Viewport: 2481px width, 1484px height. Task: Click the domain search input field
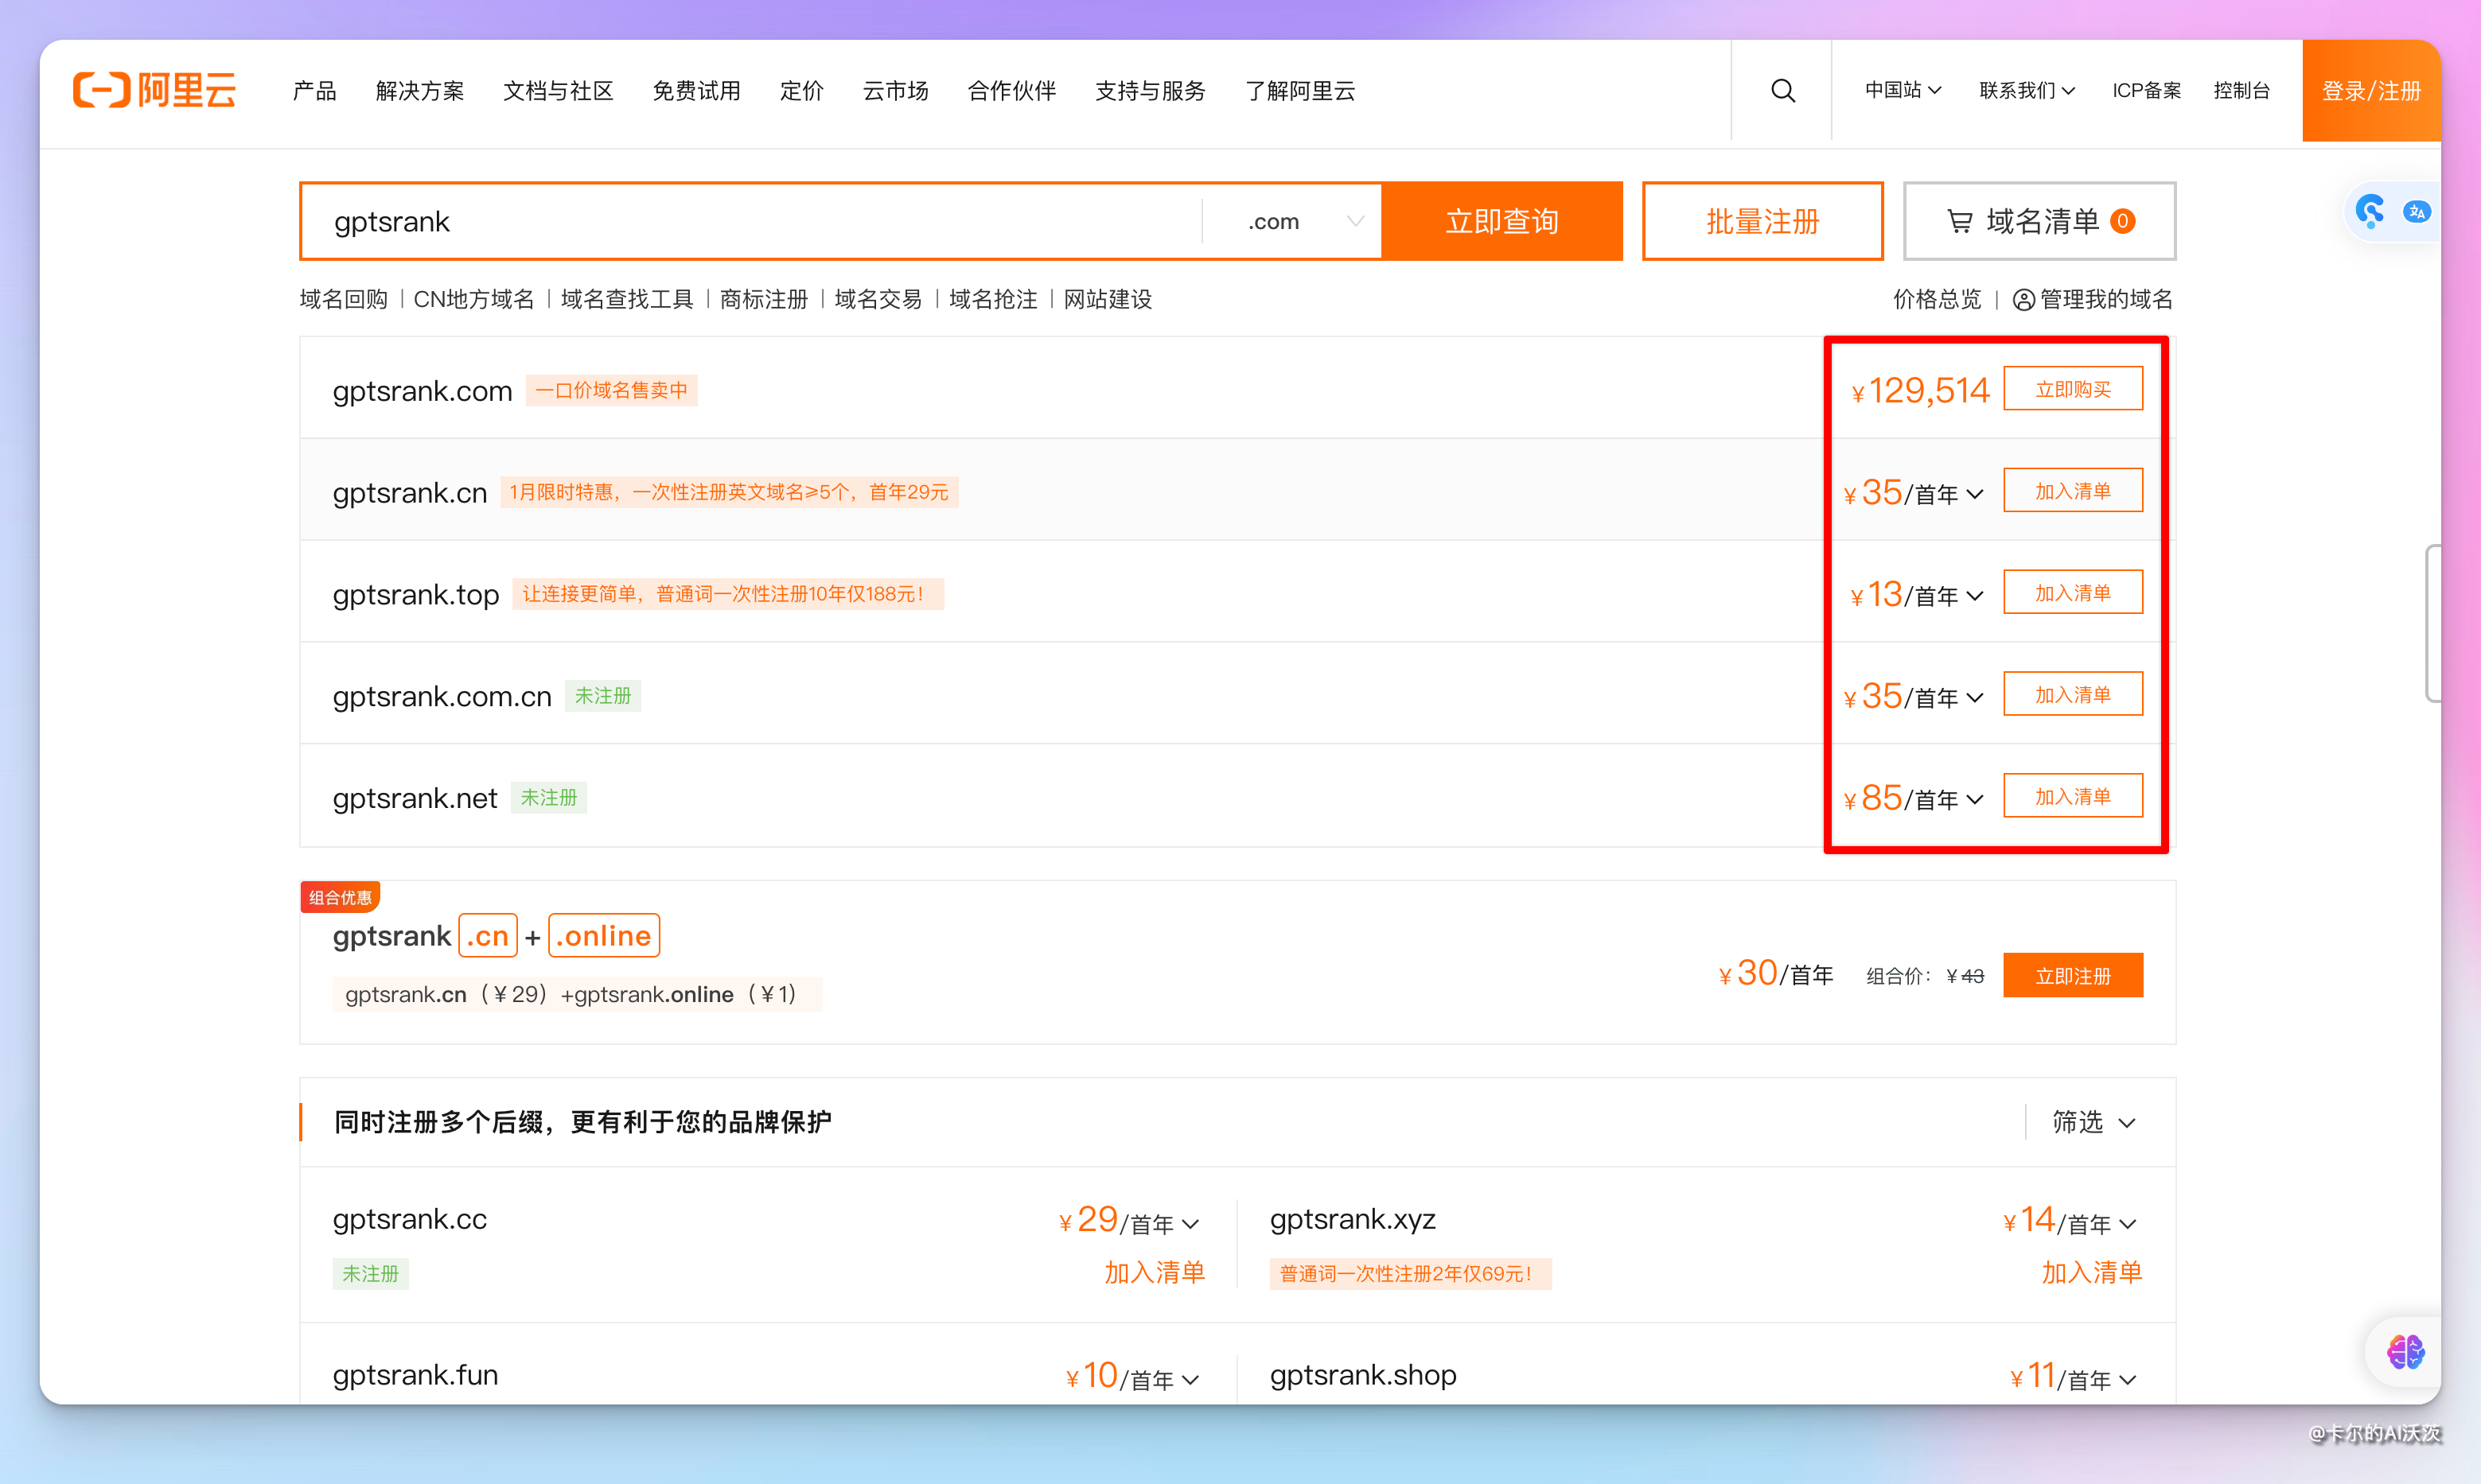(750, 221)
